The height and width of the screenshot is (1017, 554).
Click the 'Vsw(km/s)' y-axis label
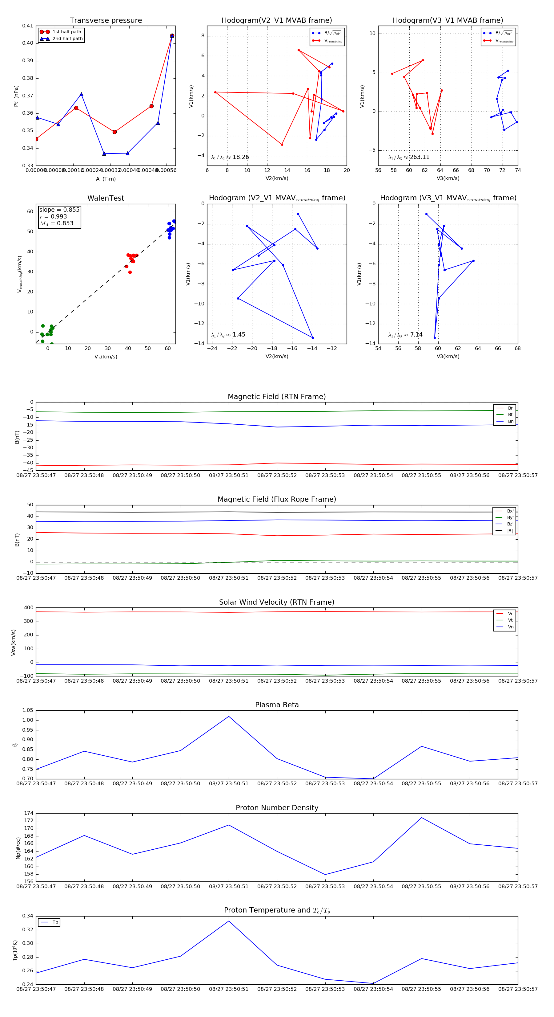tap(14, 642)
